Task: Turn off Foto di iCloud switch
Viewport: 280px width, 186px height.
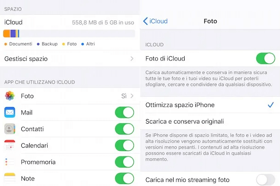Action: pyautogui.click(x=265, y=59)
